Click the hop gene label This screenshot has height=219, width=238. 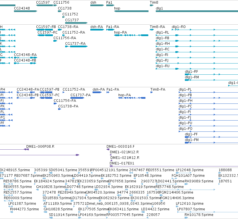click(117, 8)
